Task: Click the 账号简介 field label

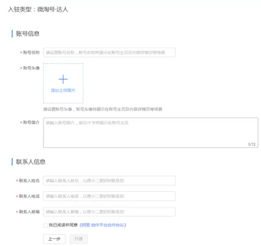Action: tap(31, 123)
